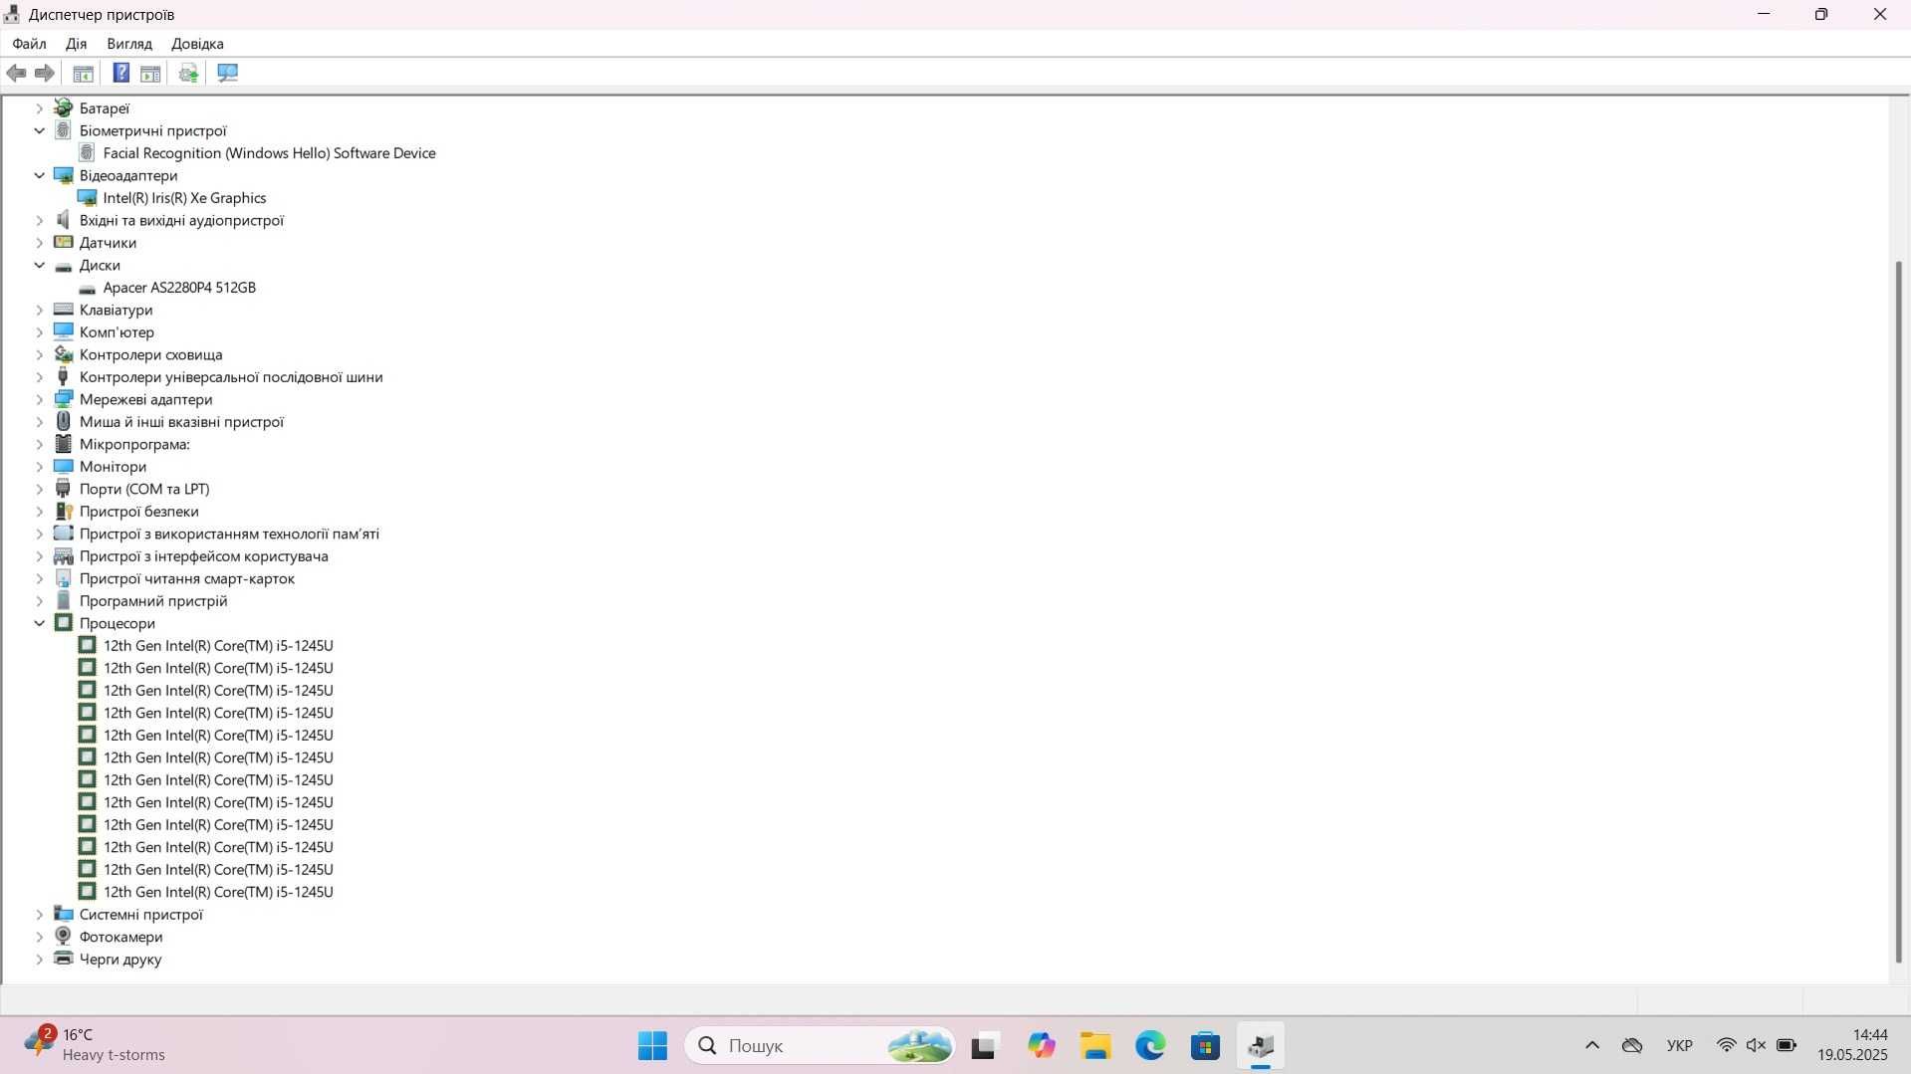Click the Монітори monitor icon
This screenshot has width=1911, height=1074.
(64, 466)
